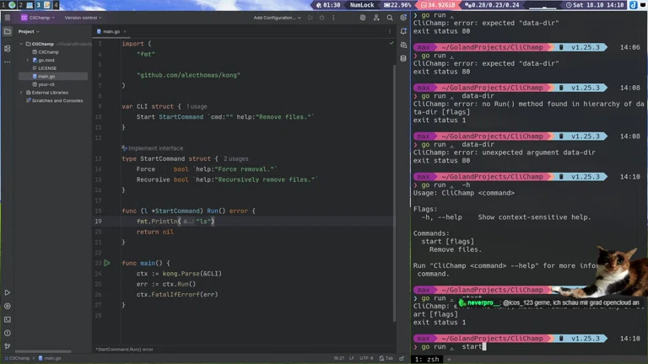Open the AI assistant toolbar icon

pyautogui.click(x=363, y=18)
